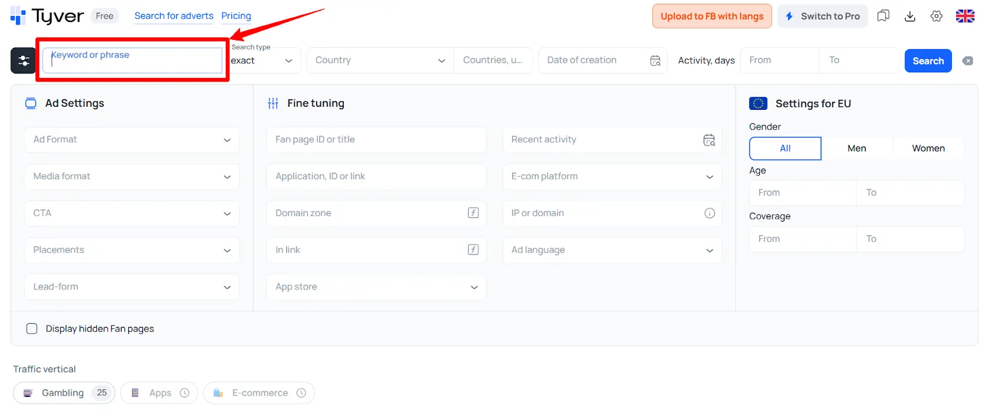This screenshot has width=982, height=416.
Task: Click the blue Search button
Action: click(x=928, y=61)
